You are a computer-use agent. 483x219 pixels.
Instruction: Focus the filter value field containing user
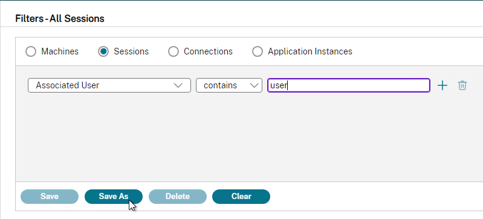pos(349,85)
